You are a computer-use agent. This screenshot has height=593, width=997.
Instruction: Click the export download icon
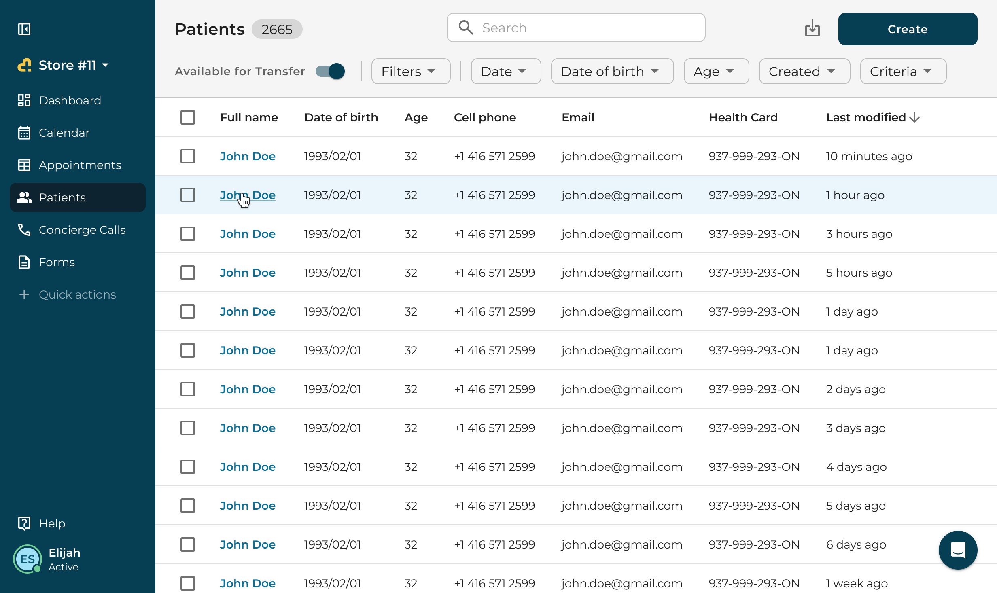point(812,28)
